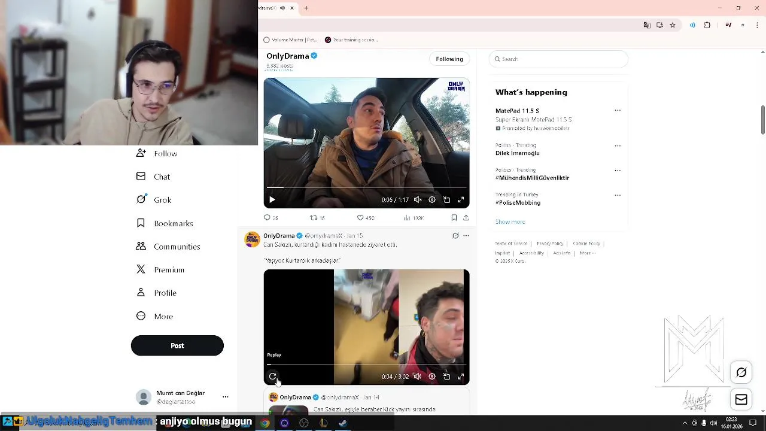Open the floating Grok button

741,372
